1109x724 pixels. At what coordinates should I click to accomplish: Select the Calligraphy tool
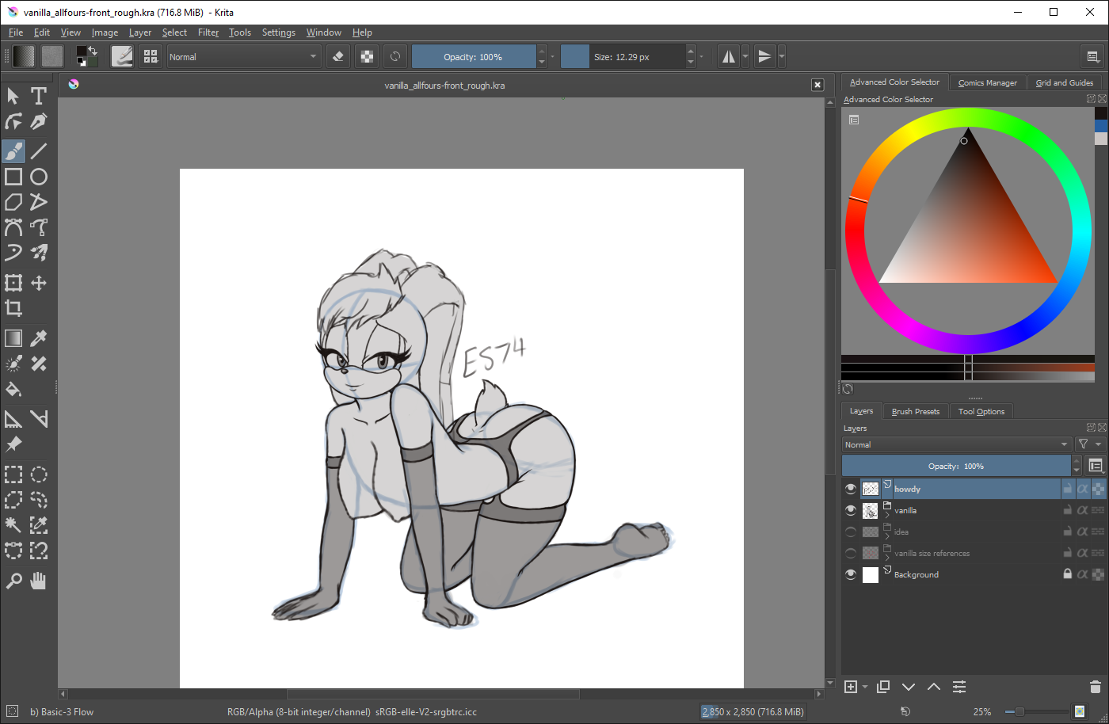39,121
